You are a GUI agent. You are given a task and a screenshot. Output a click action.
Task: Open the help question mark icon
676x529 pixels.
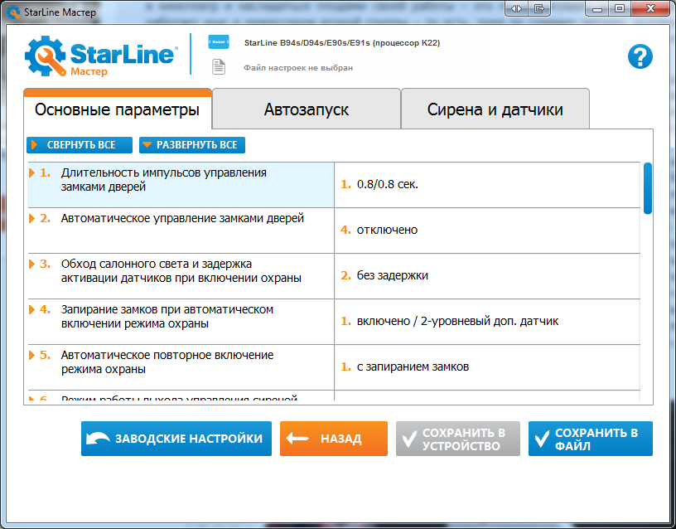coord(640,56)
